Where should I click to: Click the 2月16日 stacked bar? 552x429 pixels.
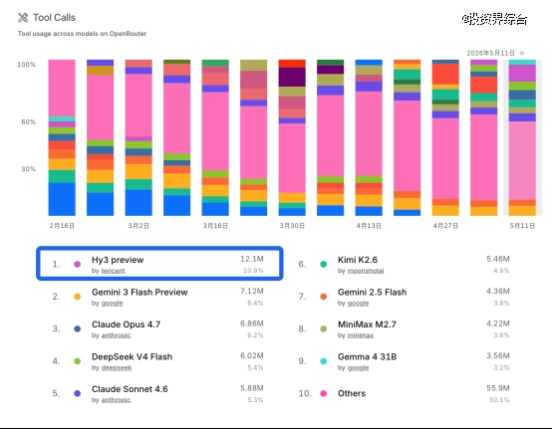coord(62,137)
